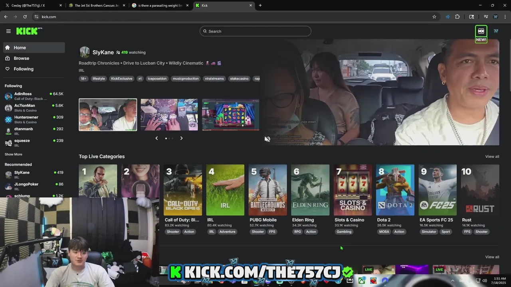Go to Home in the sidebar
511x287 pixels.
(x=34, y=47)
